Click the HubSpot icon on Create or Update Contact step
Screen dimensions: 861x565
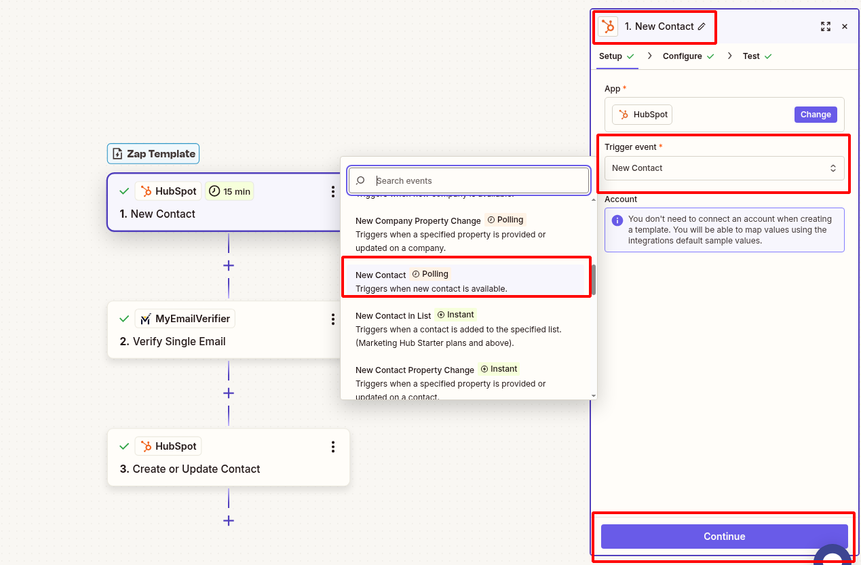[x=147, y=446]
